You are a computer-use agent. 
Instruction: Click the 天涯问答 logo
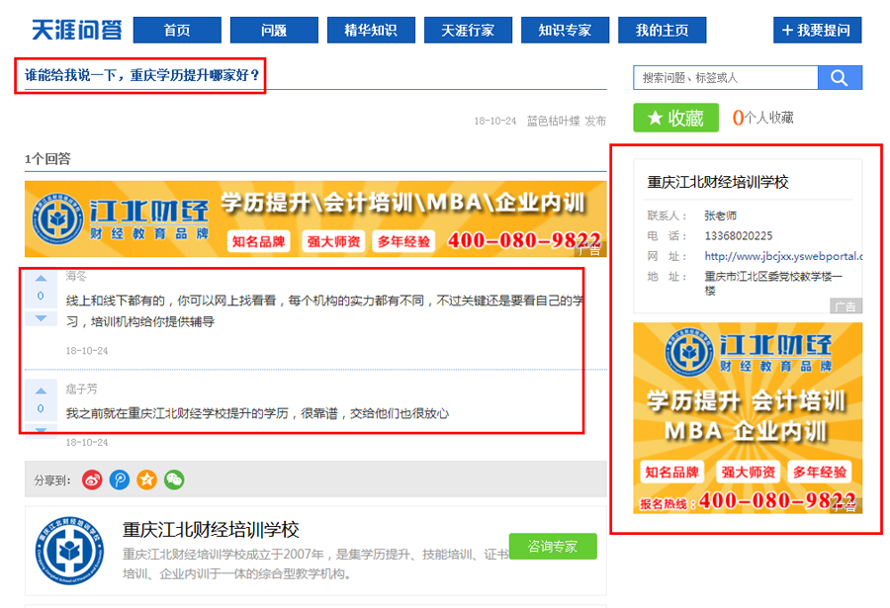pyautogui.click(x=76, y=30)
